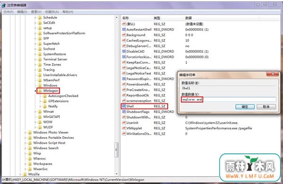Click the tree pane scroll down arrow
Screen dimensions: 283x184
(117, 174)
